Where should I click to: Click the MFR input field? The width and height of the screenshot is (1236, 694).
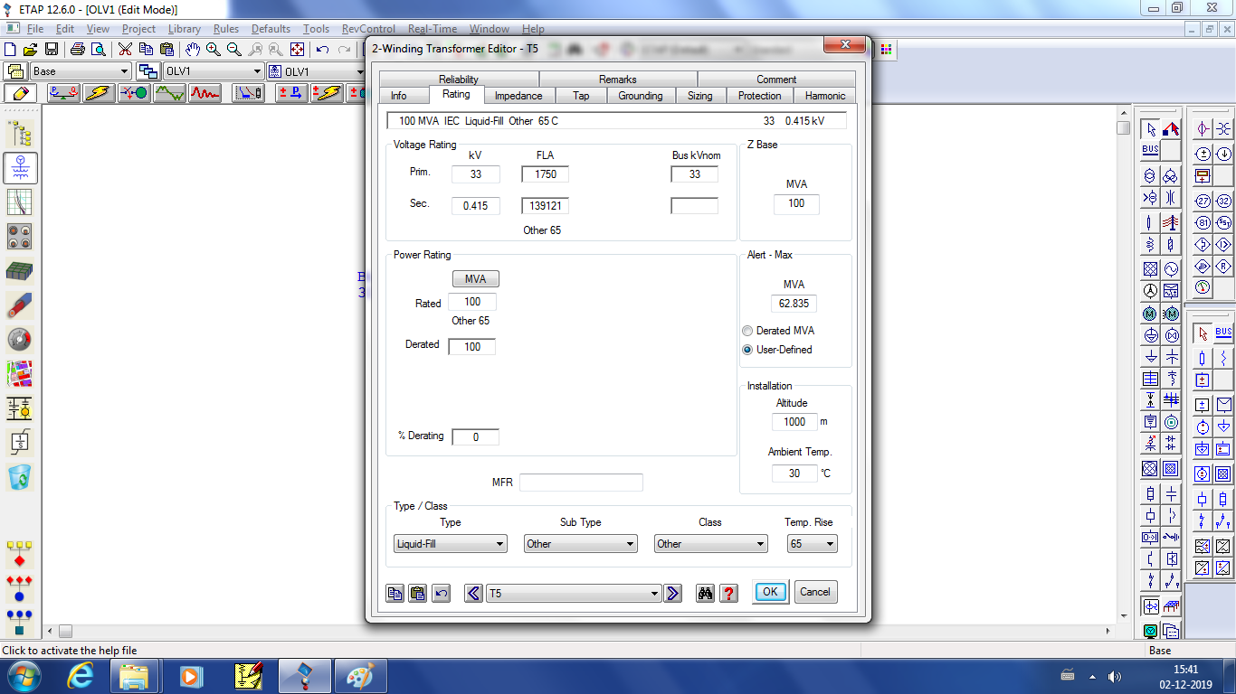(581, 483)
